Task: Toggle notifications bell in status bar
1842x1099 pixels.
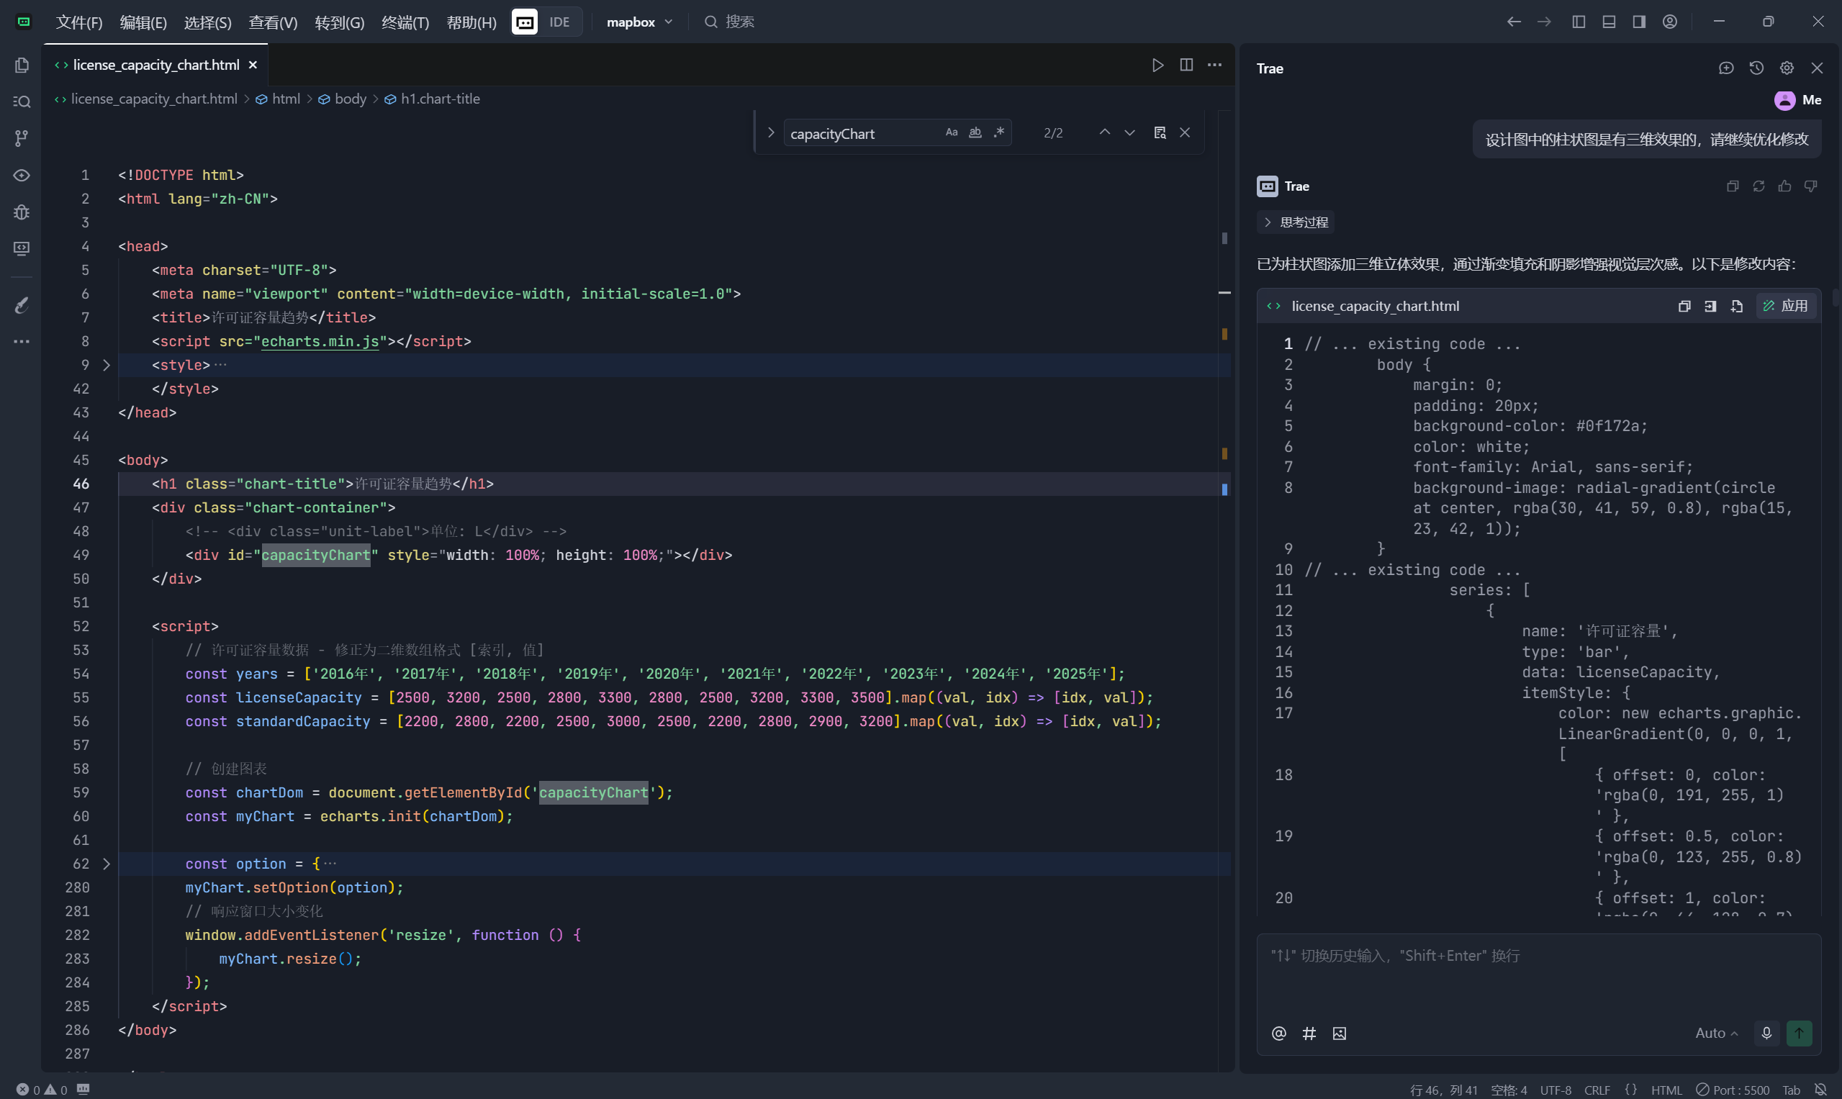Action: pos(1820,1090)
